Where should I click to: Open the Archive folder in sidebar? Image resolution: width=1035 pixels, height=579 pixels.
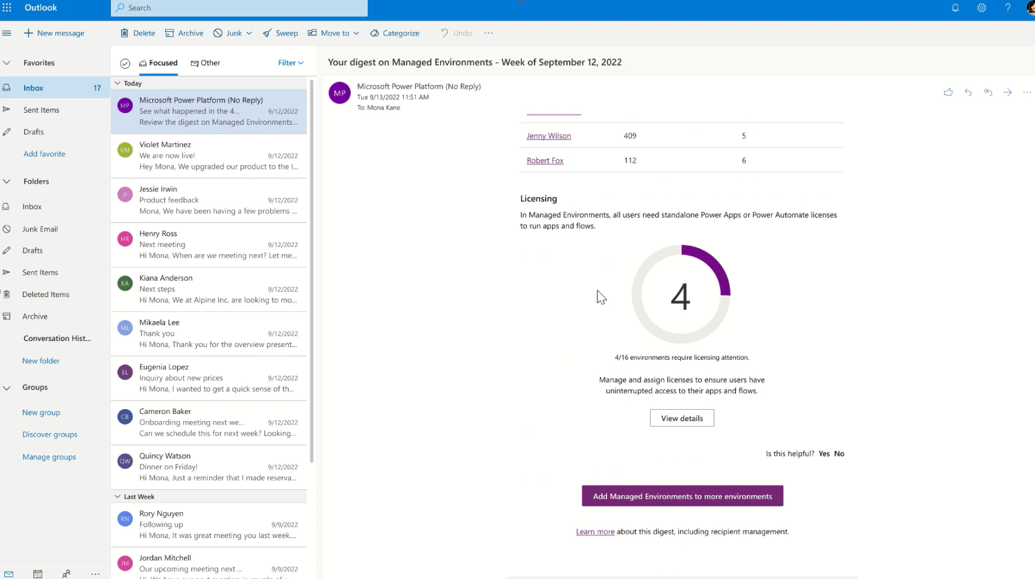(35, 316)
